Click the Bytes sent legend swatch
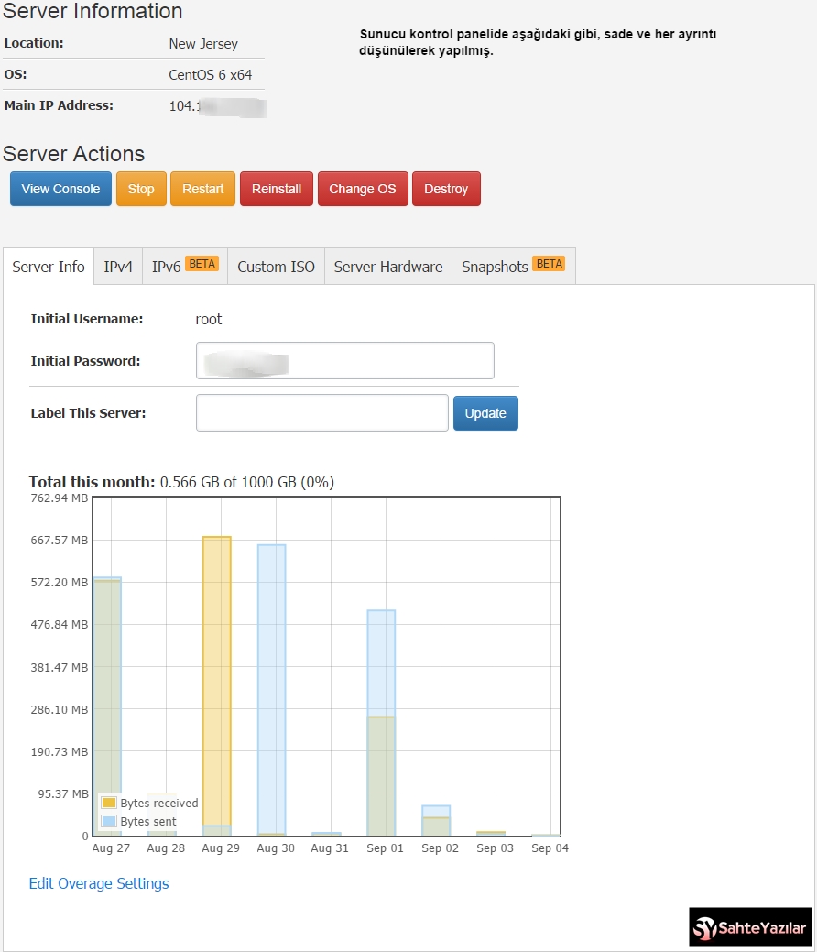The height and width of the screenshot is (952, 817). click(x=109, y=822)
